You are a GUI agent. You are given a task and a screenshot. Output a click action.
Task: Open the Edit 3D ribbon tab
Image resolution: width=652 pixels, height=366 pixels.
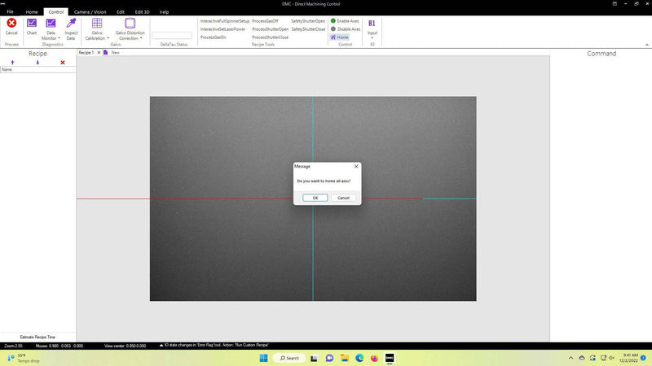click(x=142, y=12)
